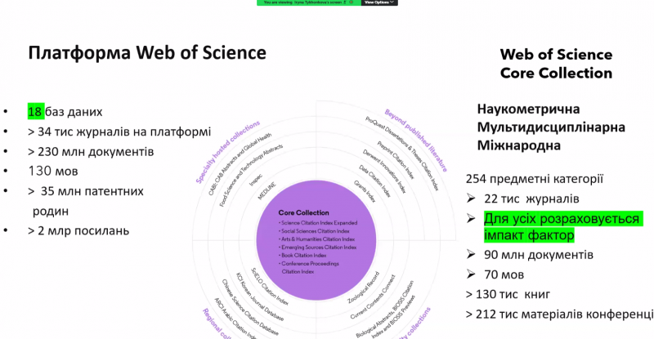Click 'Chinese Science Citation Database' label
Viewport: 654px width, 339px height.
pyautogui.click(x=250, y=307)
